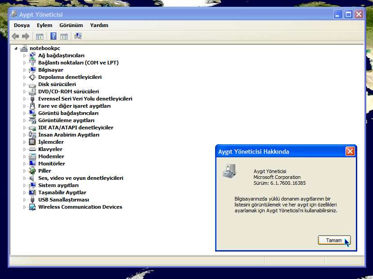Select Wireless Communication Devices row
The width and height of the screenshot is (373, 279).
[80, 207]
